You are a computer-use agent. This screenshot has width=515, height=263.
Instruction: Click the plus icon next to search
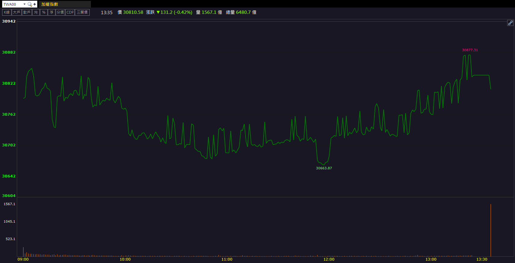35,4
